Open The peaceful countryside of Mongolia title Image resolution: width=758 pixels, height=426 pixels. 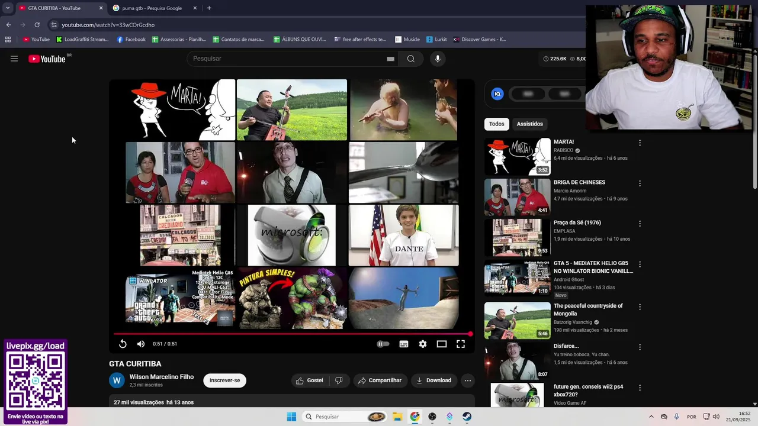[x=588, y=309]
